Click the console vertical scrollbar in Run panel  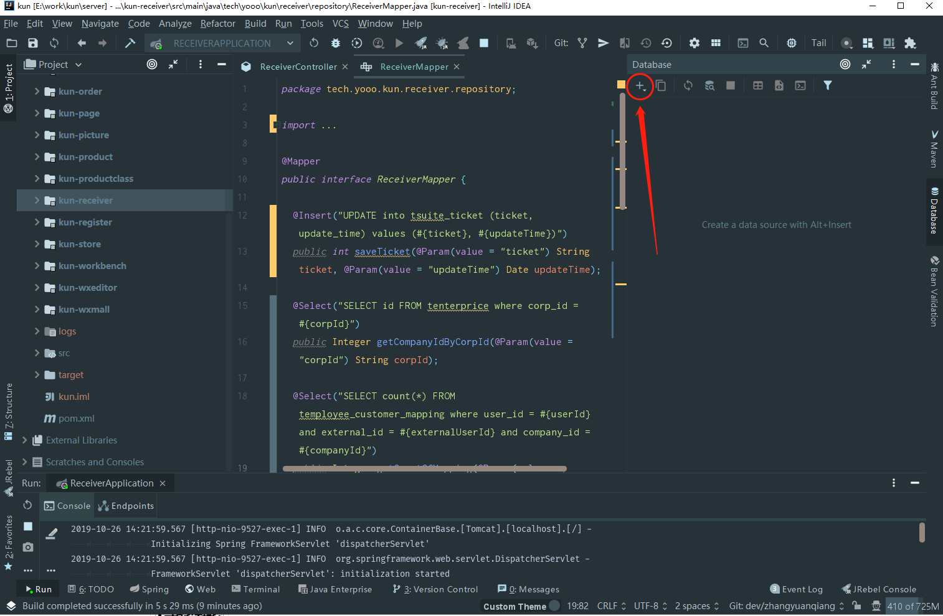click(922, 533)
